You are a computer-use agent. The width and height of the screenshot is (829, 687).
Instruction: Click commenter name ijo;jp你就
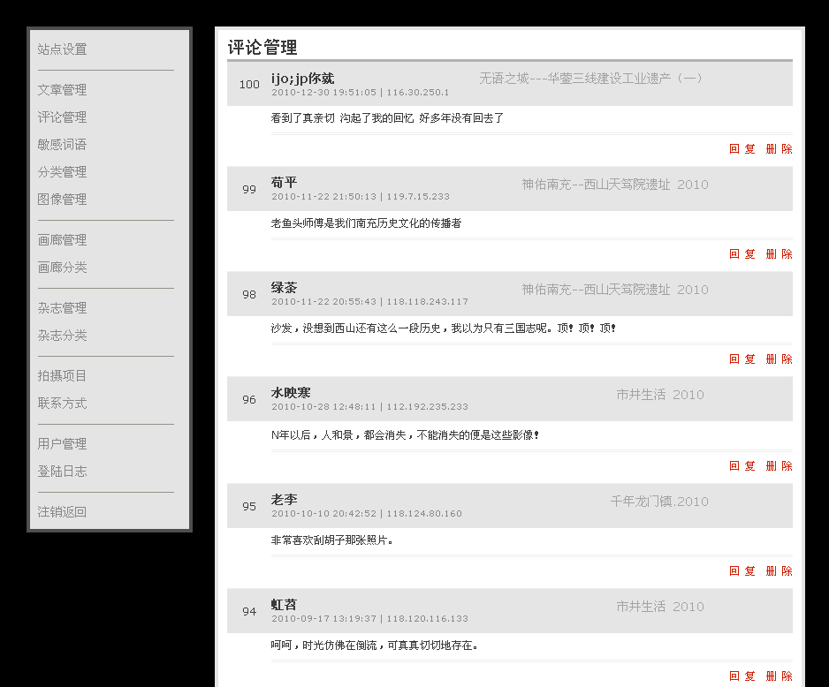[302, 79]
